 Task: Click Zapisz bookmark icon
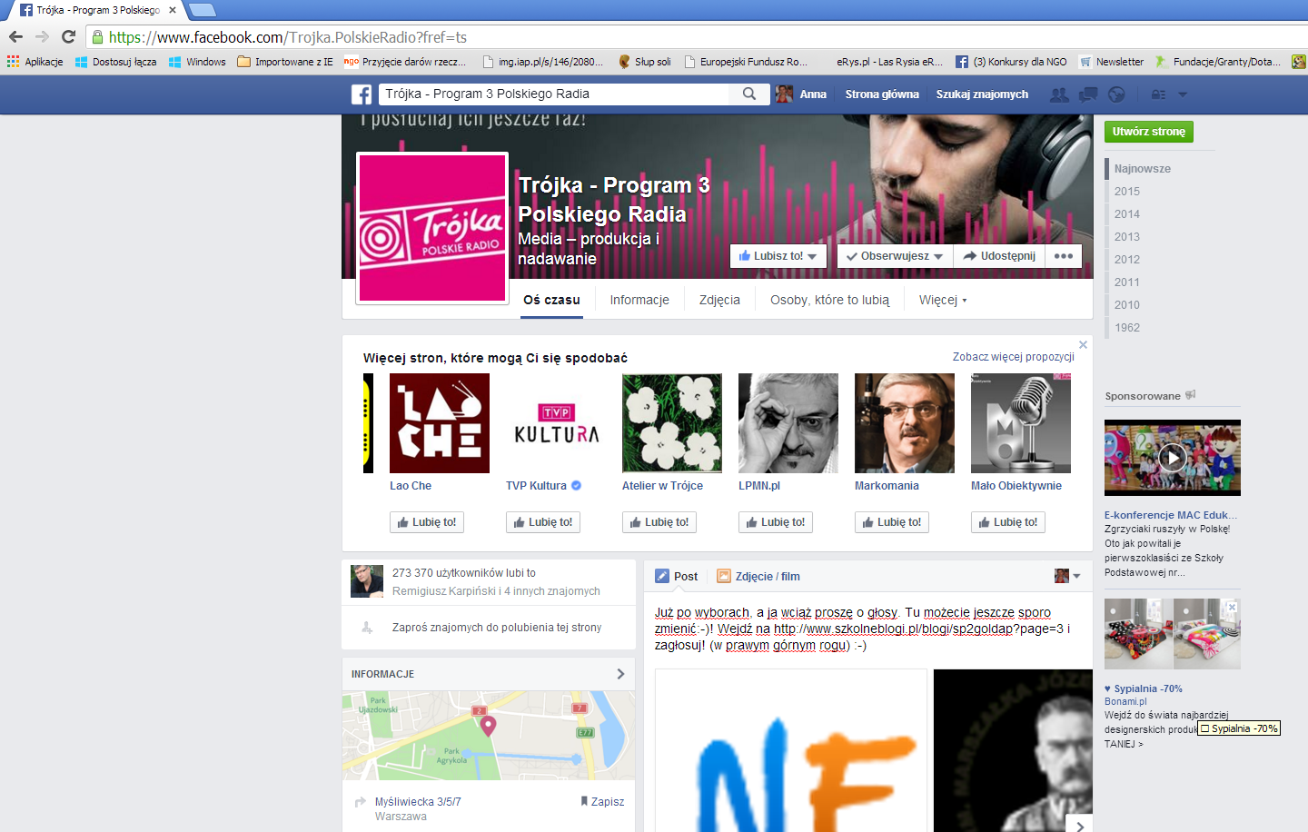pos(584,801)
